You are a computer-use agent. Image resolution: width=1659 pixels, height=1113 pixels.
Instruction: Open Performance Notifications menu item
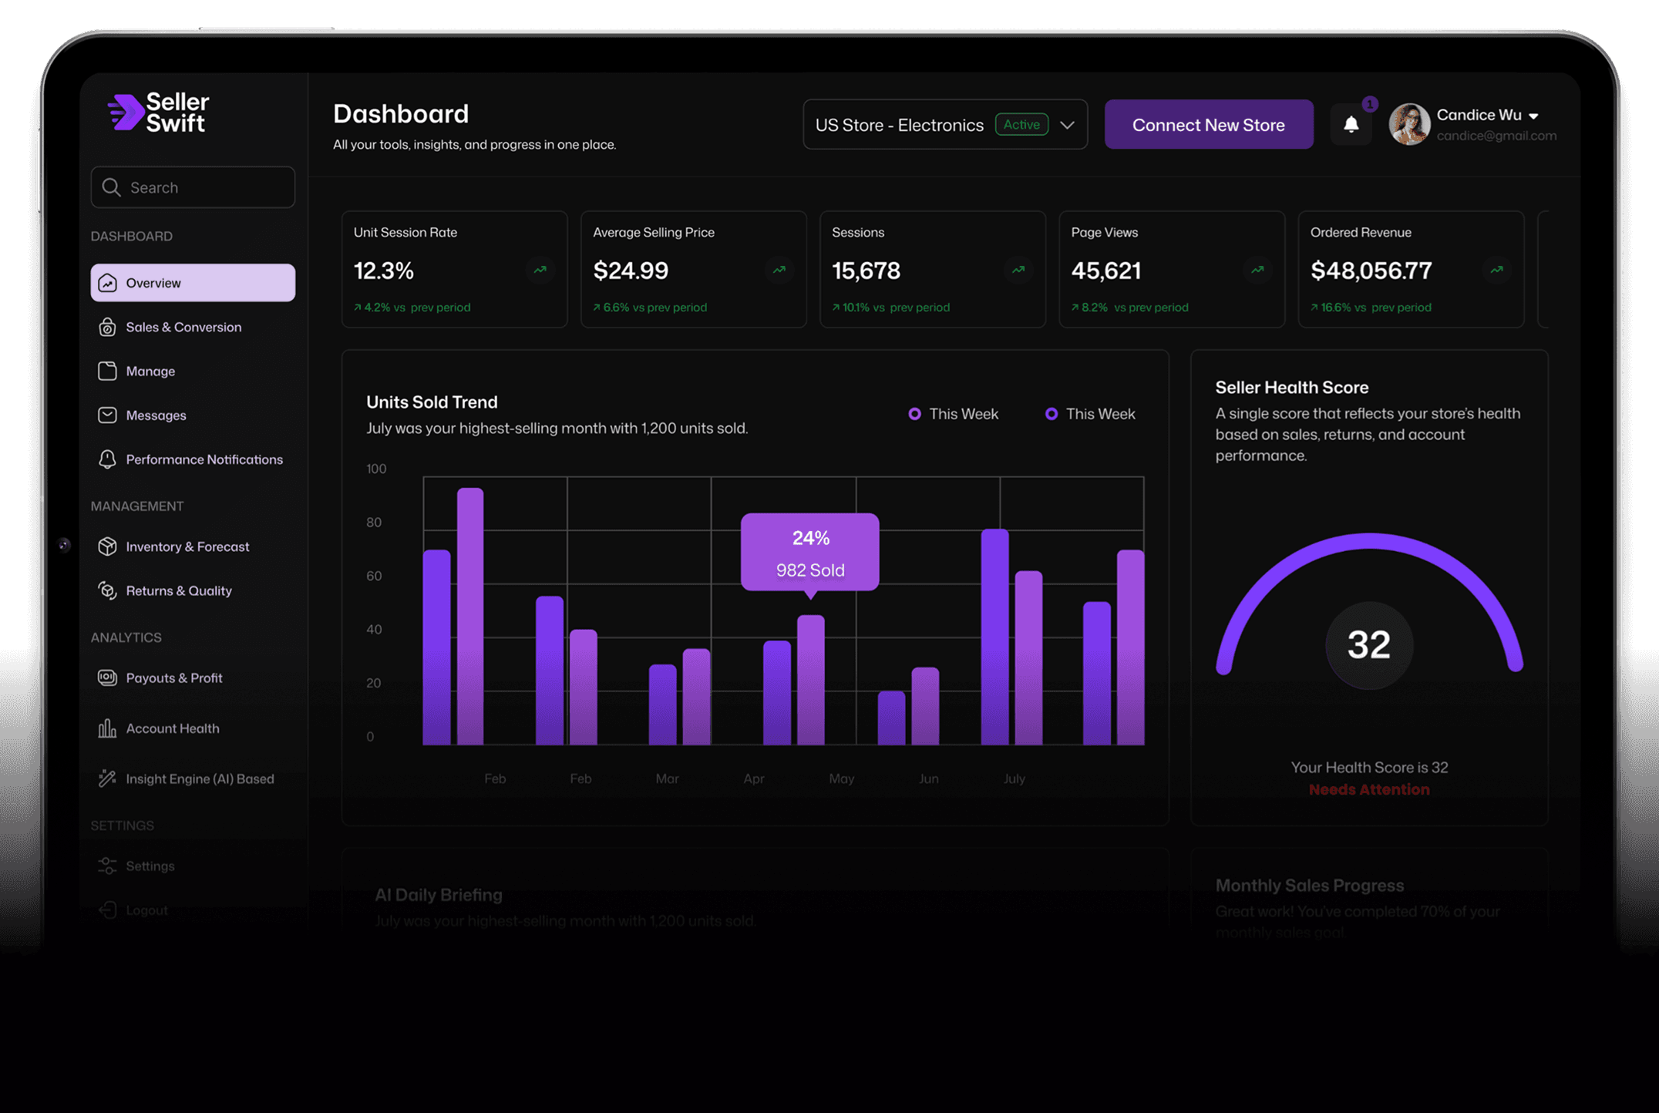(x=204, y=459)
